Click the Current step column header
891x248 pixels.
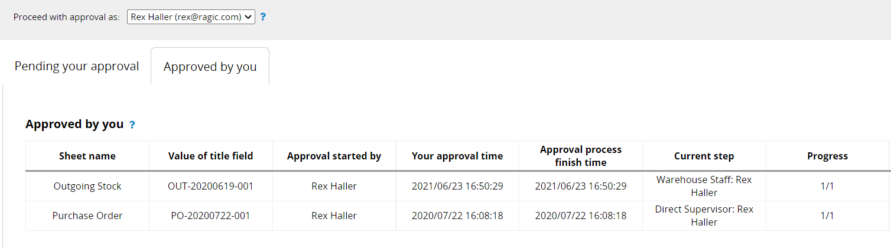[704, 156]
